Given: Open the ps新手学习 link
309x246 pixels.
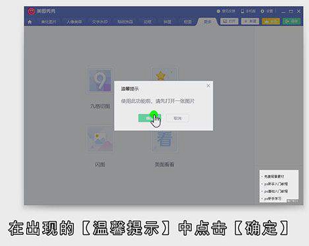Looking at the screenshot, I should coord(272,199).
